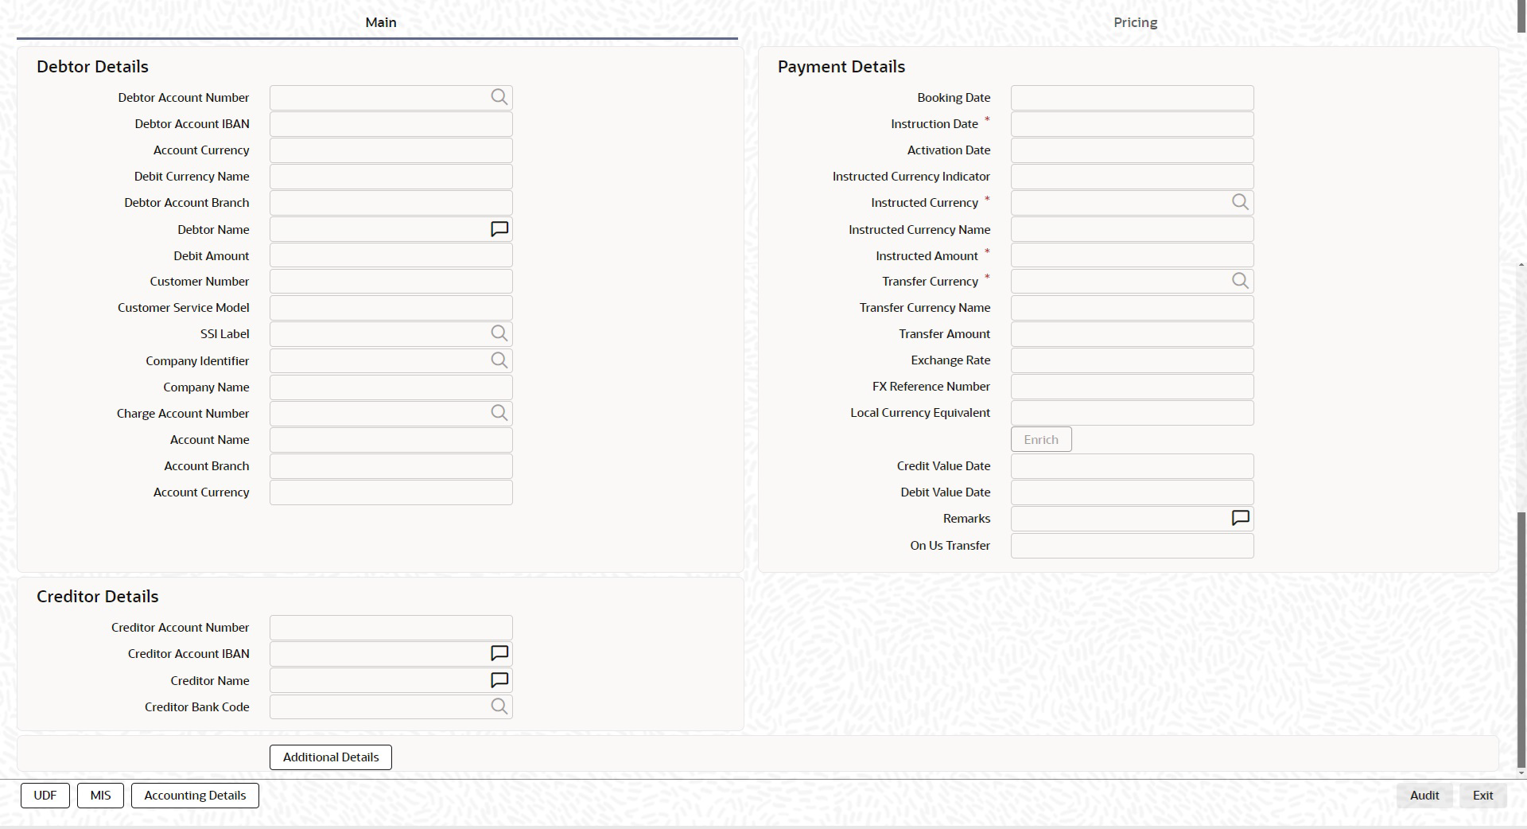Search Creditor Bank Code with the magnifier
This screenshot has width=1527, height=829.
pos(499,706)
